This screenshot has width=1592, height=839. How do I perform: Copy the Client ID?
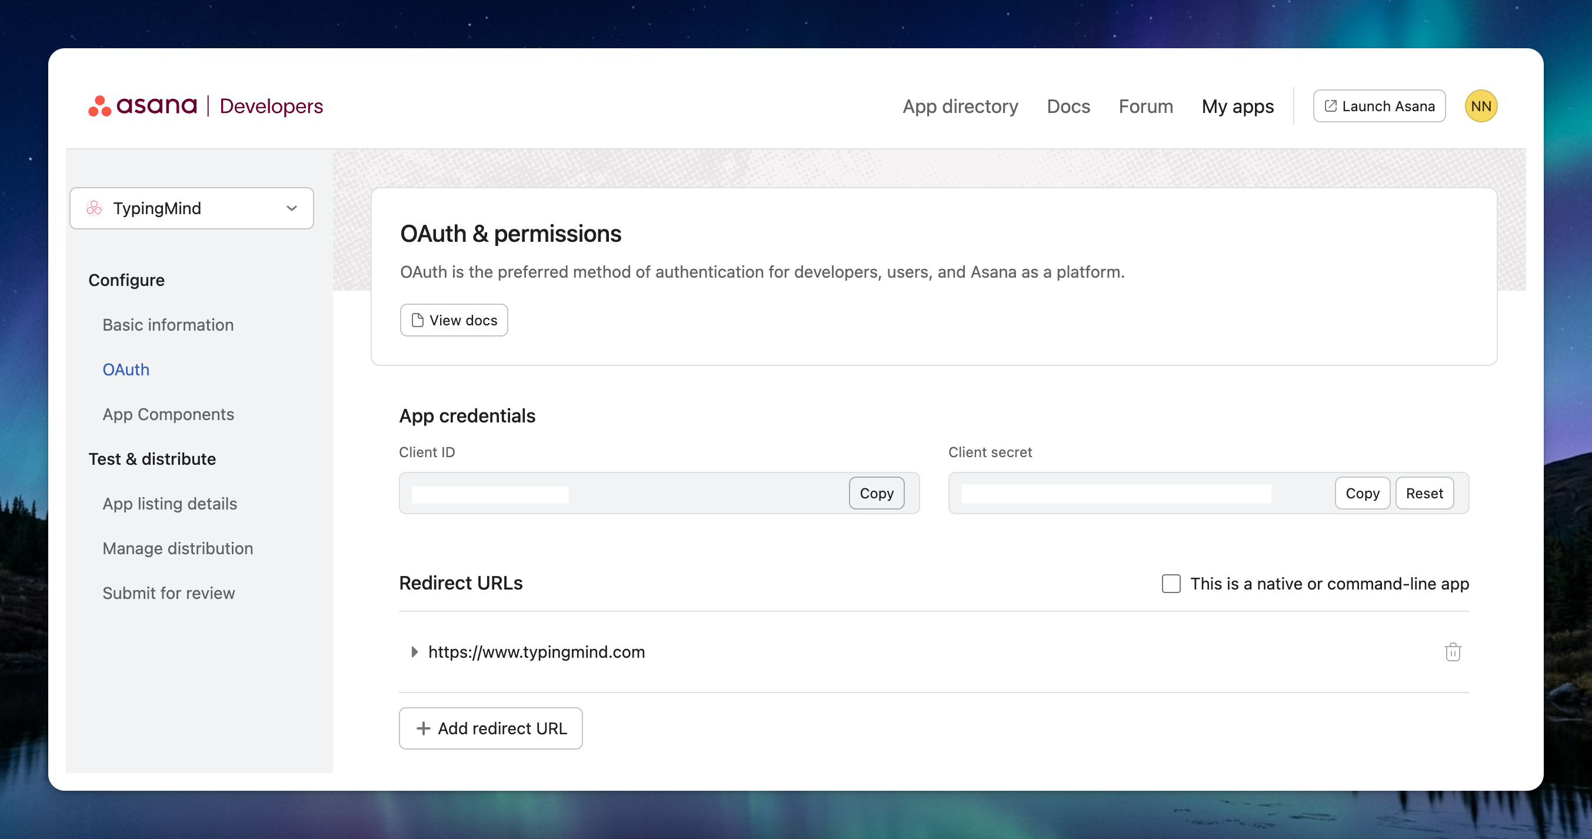coord(876,494)
